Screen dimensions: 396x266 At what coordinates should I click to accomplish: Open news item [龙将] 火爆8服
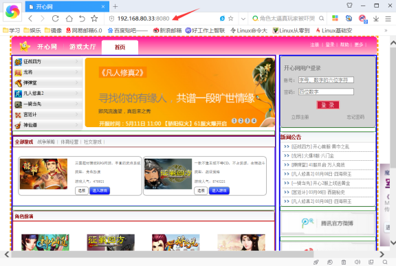(313, 156)
